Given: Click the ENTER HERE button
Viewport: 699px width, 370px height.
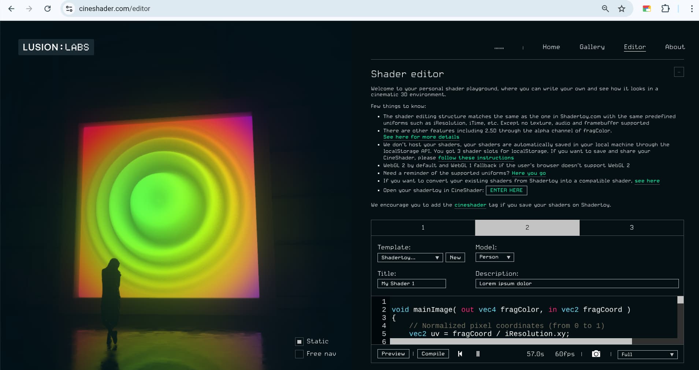Looking at the screenshot, I should point(506,190).
